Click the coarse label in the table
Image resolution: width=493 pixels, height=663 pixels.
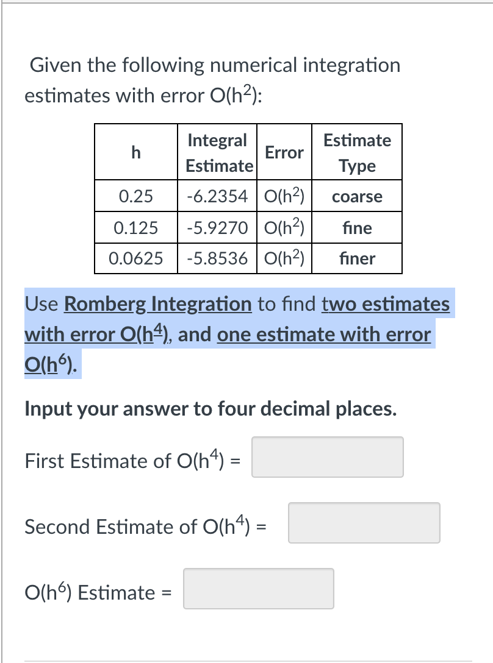tap(357, 196)
